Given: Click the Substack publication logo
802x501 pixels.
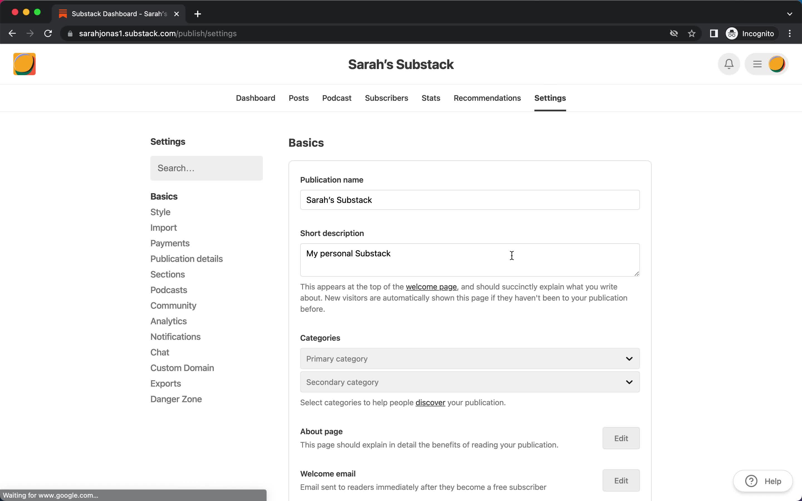Looking at the screenshot, I should click(24, 64).
